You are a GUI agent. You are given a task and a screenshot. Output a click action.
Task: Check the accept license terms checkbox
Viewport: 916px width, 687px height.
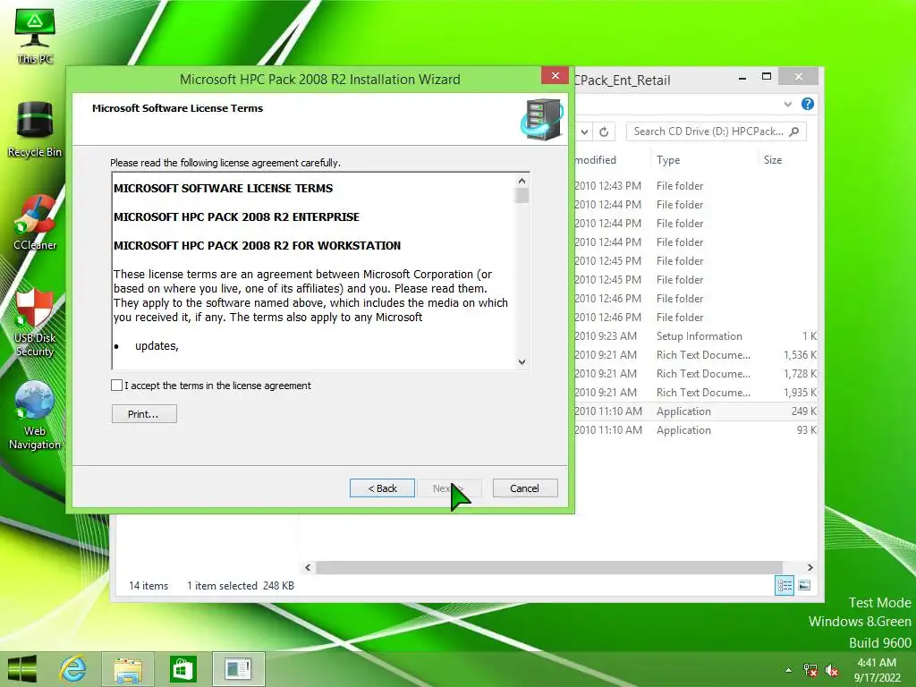[117, 385]
